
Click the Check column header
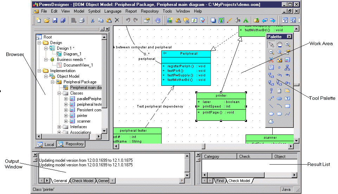pyautogui.click(x=254, y=157)
